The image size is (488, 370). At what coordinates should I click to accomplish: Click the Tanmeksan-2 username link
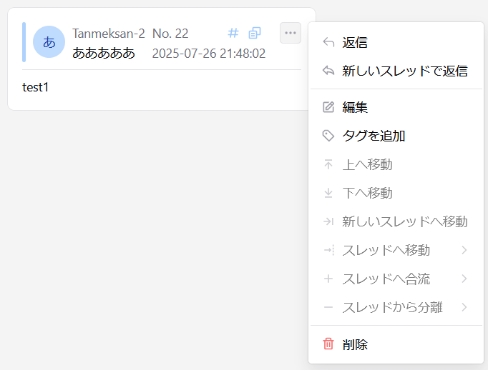(x=109, y=34)
